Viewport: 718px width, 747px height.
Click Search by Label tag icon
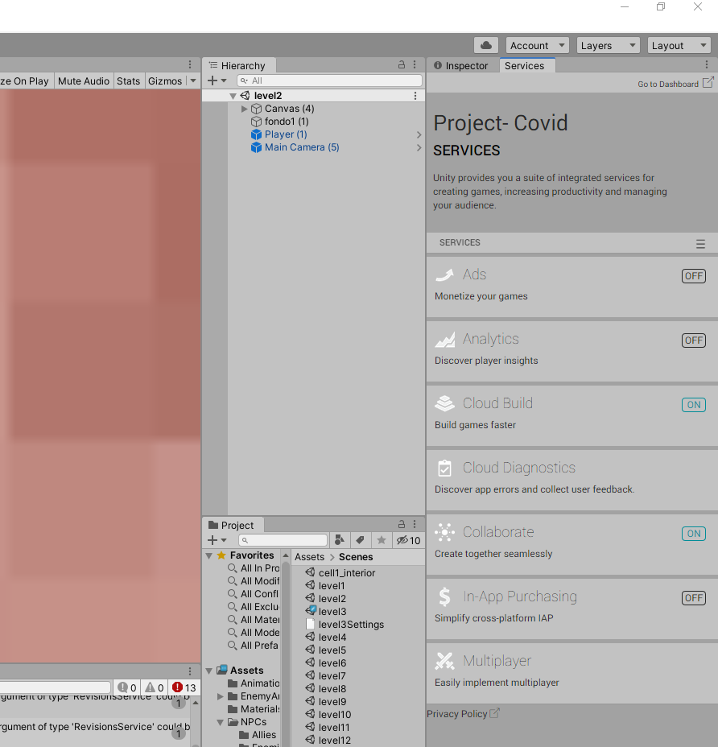point(360,540)
